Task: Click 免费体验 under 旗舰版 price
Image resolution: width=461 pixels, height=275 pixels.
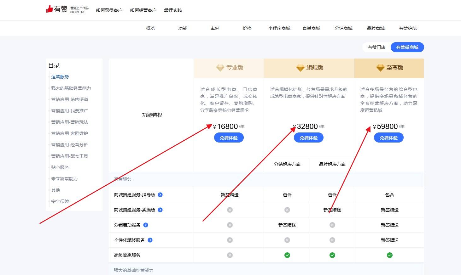Action: (309, 138)
